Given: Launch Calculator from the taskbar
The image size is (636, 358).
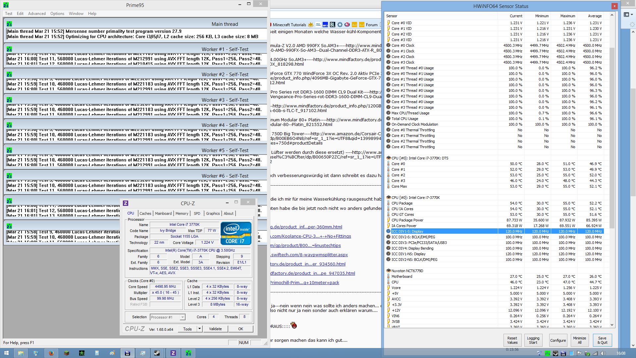Looking at the screenshot, I should (x=97, y=353).
